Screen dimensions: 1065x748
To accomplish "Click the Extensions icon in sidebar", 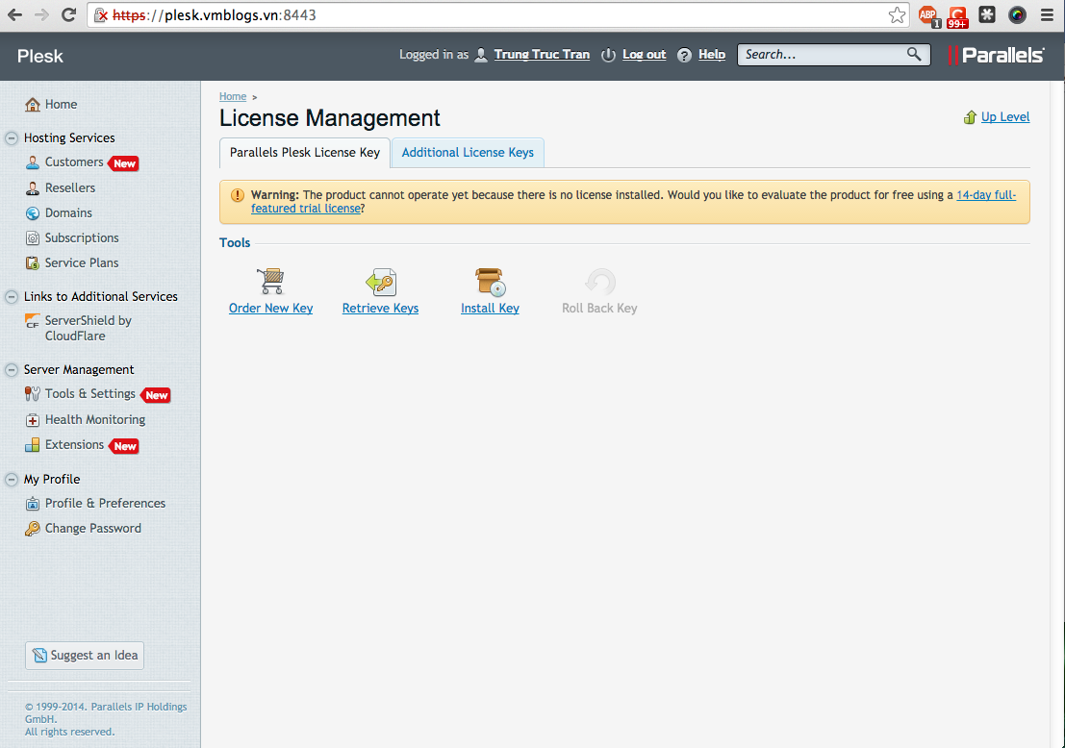I will tap(33, 445).
